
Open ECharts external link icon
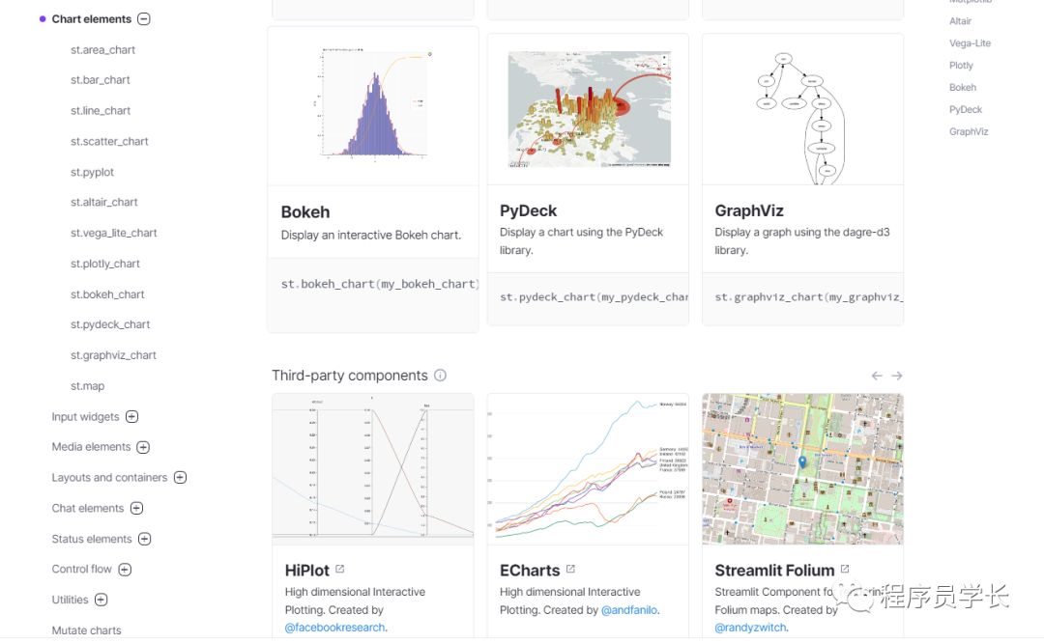(x=570, y=569)
